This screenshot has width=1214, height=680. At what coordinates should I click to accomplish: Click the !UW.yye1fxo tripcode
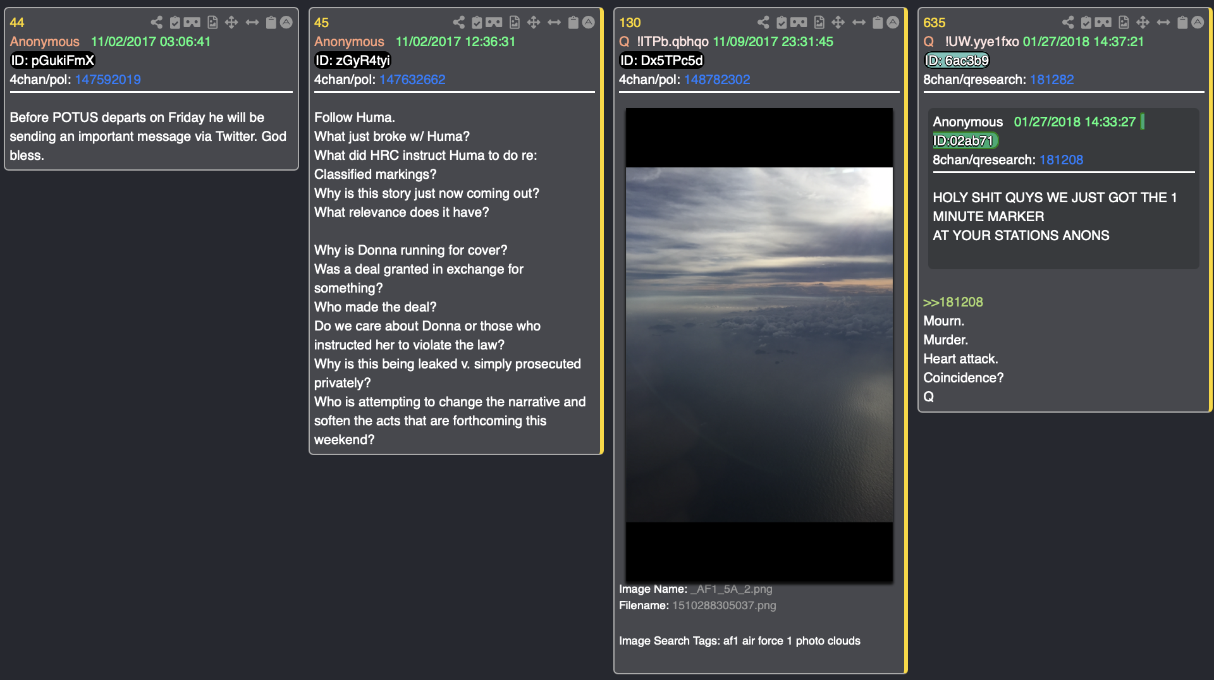click(x=981, y=42)
